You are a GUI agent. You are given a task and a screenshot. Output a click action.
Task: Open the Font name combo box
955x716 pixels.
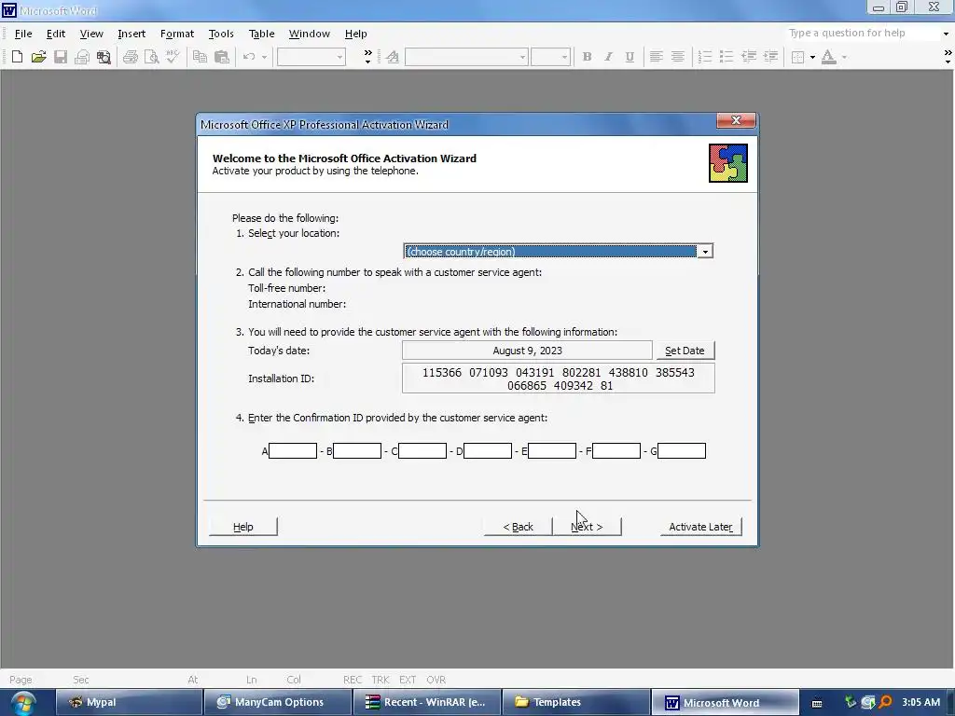pyautogui.click(x=466, y=57)
